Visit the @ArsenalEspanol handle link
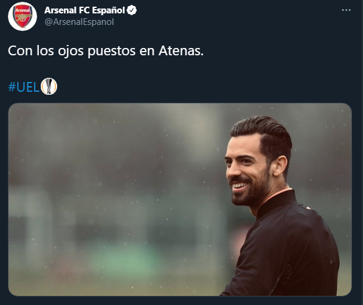This screenshot has width=363, height=305. (x=79, y=22)
